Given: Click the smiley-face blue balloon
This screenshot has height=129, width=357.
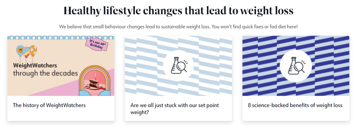Looking at the screenshot, I should click(20, 50).
